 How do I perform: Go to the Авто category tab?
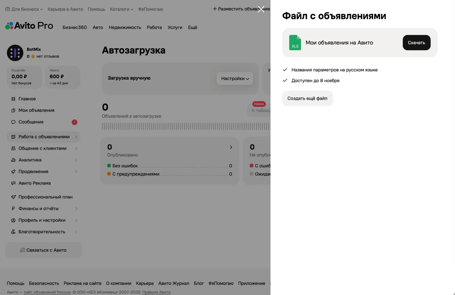tap(98, 27)
